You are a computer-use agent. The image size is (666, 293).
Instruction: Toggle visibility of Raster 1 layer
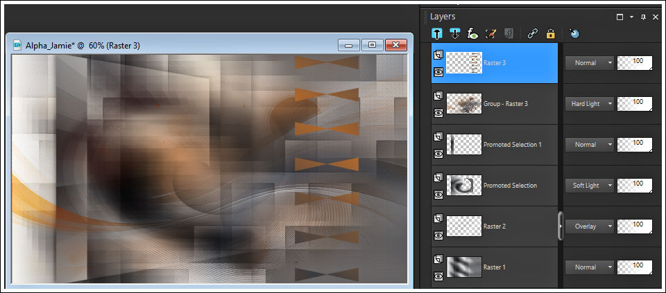[x=438, y=276]
